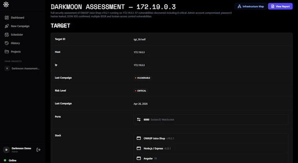
Task: Click the TARGET section heading
Action: click(60, 25)
